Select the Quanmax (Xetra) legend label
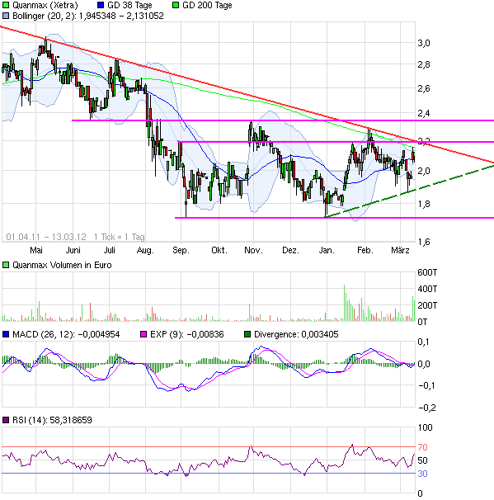Image resolution: width=494 pixels, height=500 pixels. coord(45,6)
